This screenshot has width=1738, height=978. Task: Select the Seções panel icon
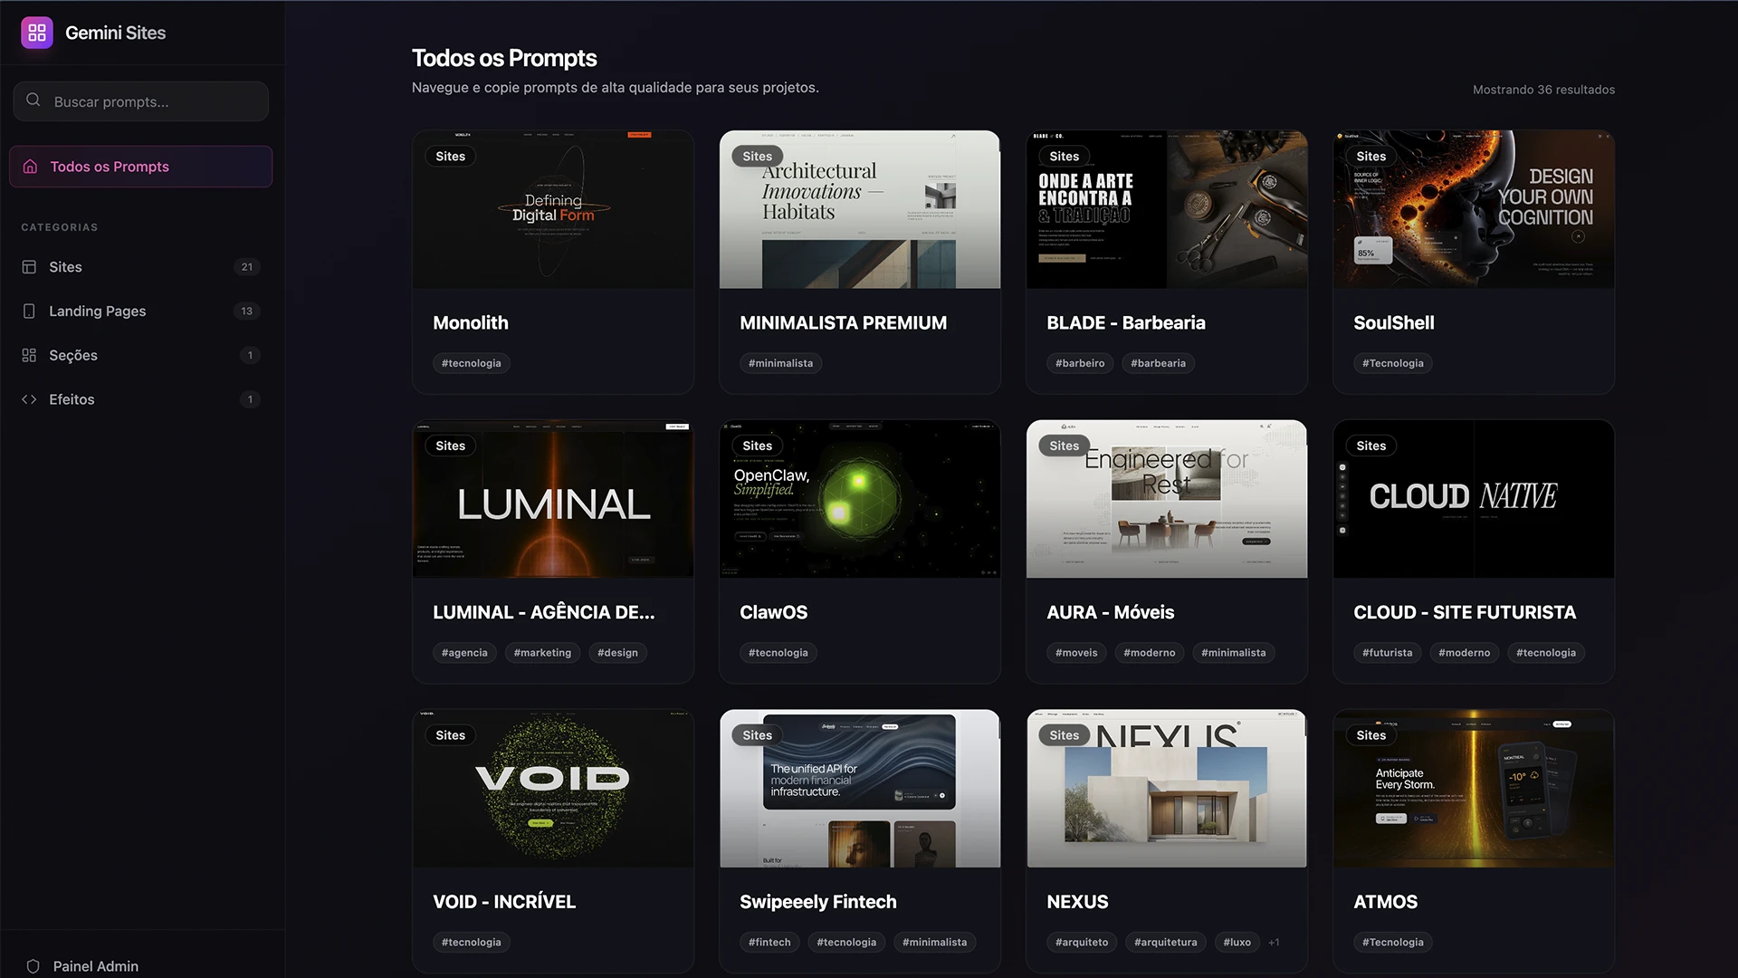click(x=30, y=355)
